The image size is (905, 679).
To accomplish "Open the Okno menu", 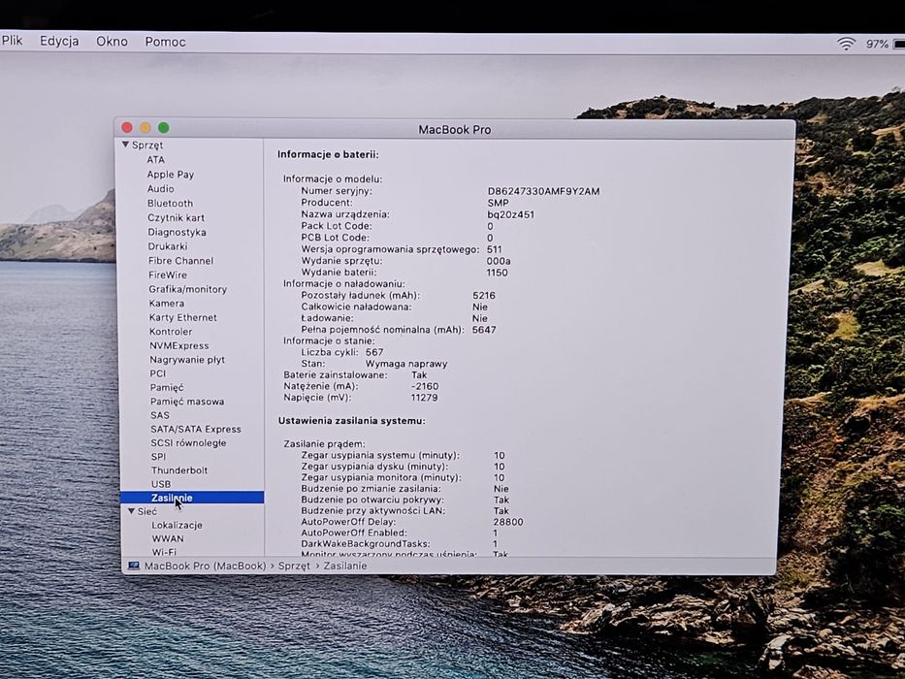I will click(x=112, y=42).
